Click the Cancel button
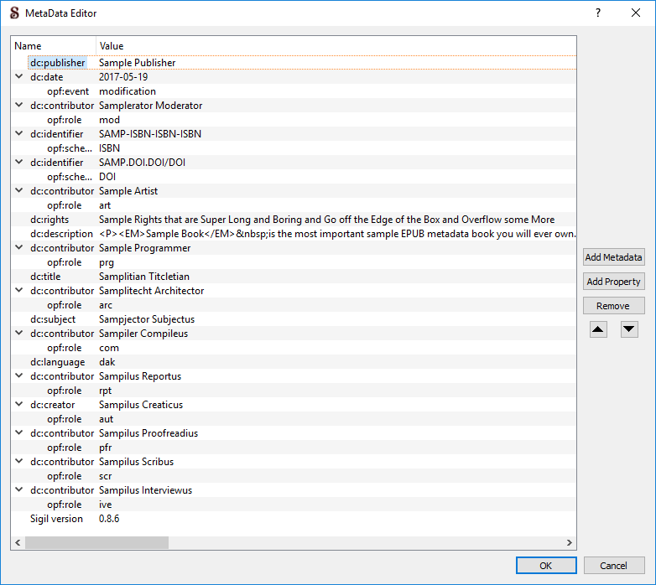 click(x=614, y=566)
